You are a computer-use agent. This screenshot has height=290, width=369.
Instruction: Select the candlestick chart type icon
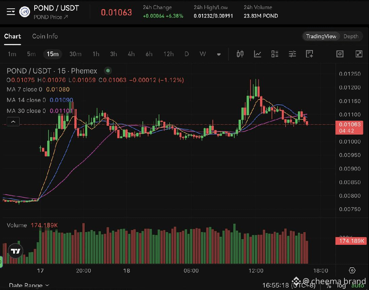point(240,54)
